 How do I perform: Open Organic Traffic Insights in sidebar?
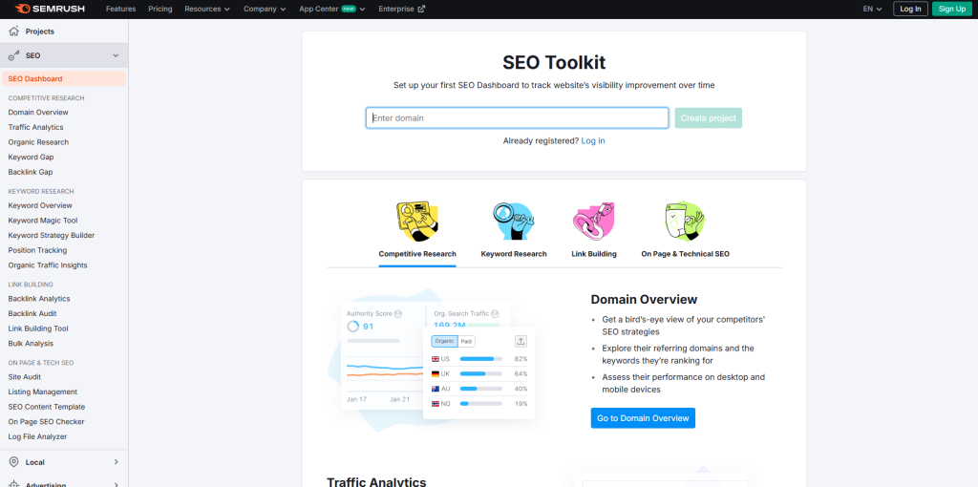[48, 265]
